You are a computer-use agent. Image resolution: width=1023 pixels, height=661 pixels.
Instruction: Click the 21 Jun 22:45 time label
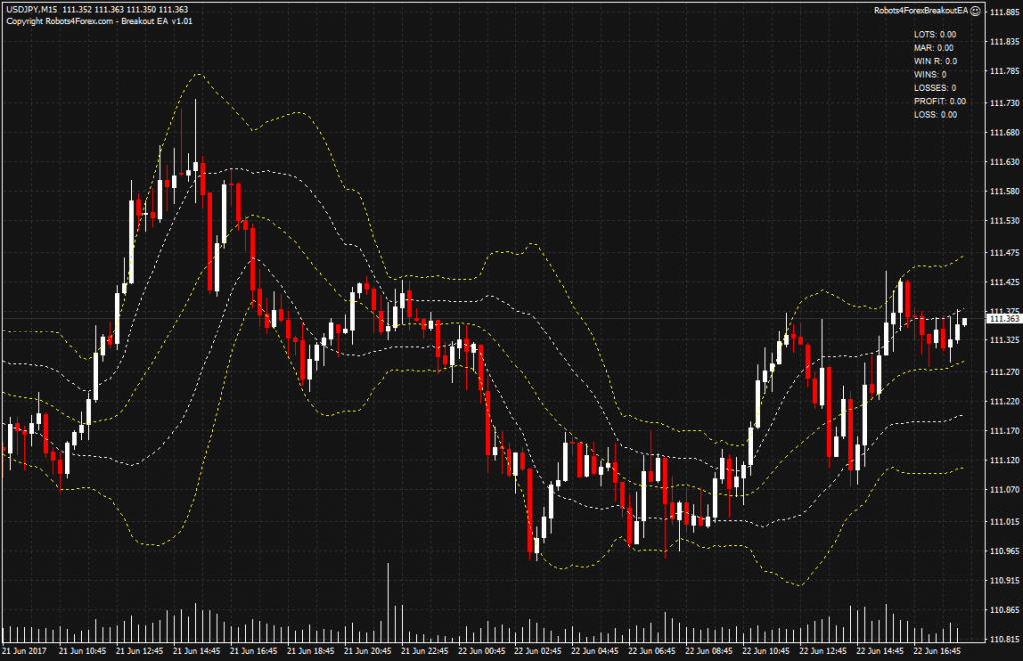point(424,651)
